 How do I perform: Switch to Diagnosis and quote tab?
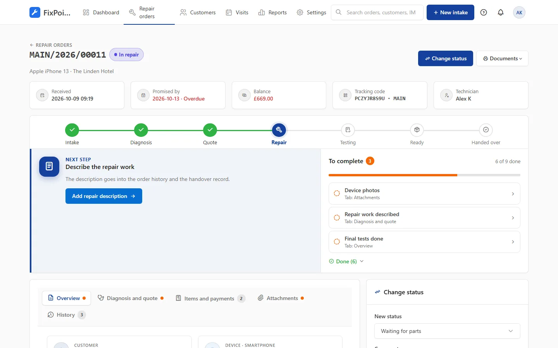coord(131,298)
